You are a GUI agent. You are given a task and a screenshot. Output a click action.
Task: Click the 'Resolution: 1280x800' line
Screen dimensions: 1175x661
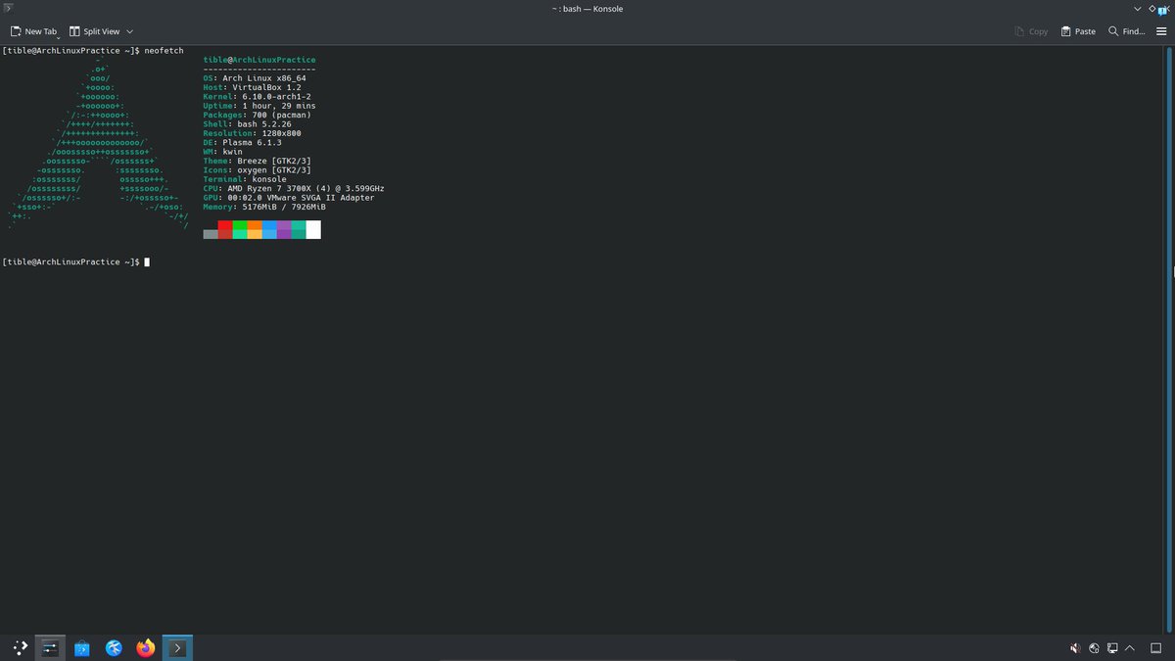[x=252, y=133]
